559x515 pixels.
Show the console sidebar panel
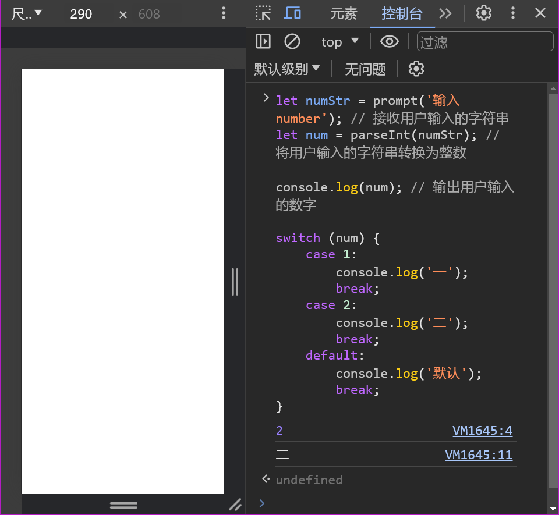[x=263, y=41]
